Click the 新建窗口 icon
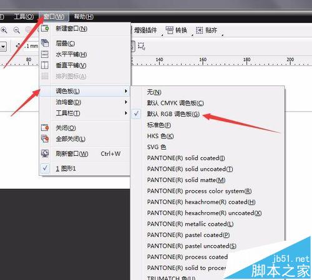The image size is (312, 280). coord(45,28)
